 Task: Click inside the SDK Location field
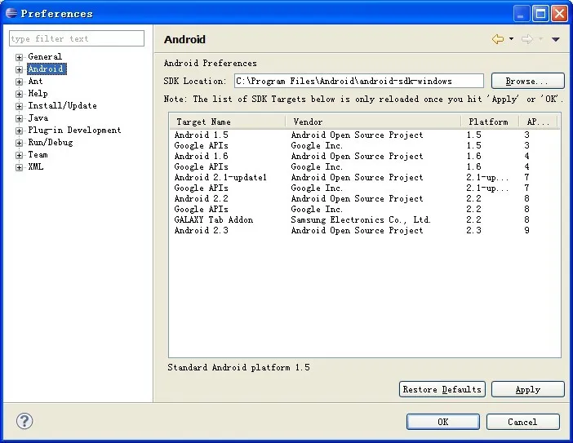point(359,81)
